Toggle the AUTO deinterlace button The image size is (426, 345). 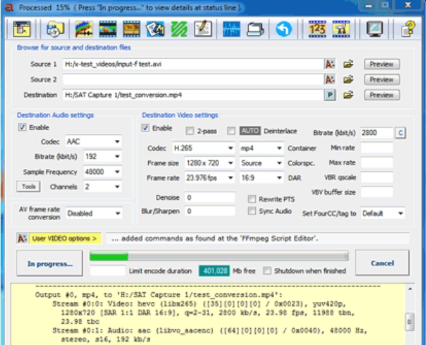click(250, 131)
